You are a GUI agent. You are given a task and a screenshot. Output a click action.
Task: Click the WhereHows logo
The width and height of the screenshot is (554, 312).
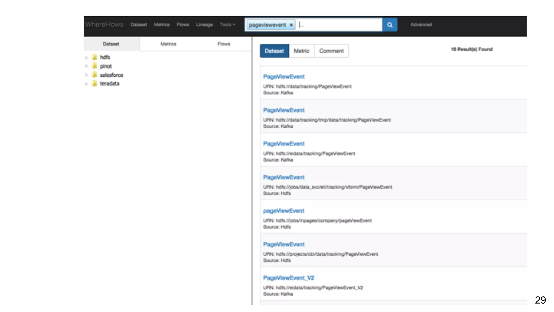[x=104, y=25]
